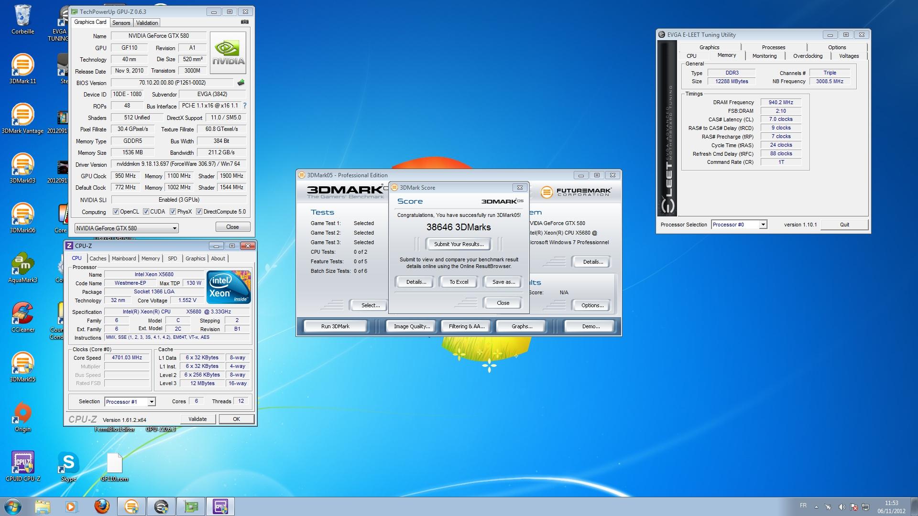Viewport: 918px width, 516px height.
Task: Click the GPU-Z screenshot camera icon
Action: [x=244, y=22]
